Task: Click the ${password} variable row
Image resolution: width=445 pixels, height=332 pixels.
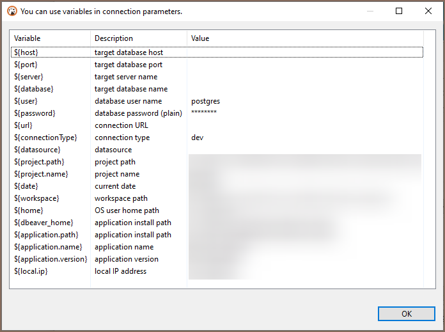Action: coord(35,113)
